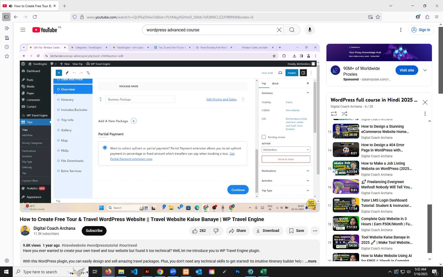Open the #travelwebsite hashtag link
443x277 pixels.
tap(74, 245)
